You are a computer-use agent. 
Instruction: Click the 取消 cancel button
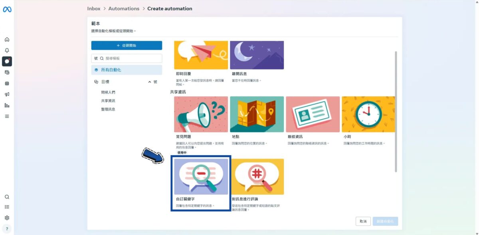[x=363, y=221]
